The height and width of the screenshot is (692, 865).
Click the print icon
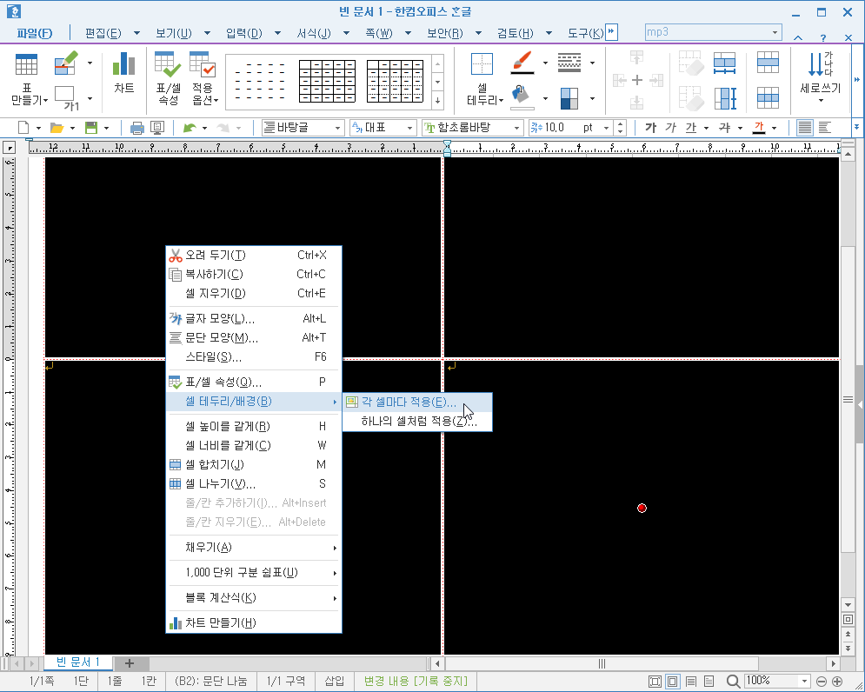click(x=136, y=128)
